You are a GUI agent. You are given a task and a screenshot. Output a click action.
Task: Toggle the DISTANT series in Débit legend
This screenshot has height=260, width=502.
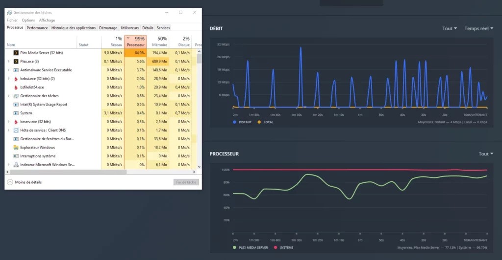click(x=242, y=122)
